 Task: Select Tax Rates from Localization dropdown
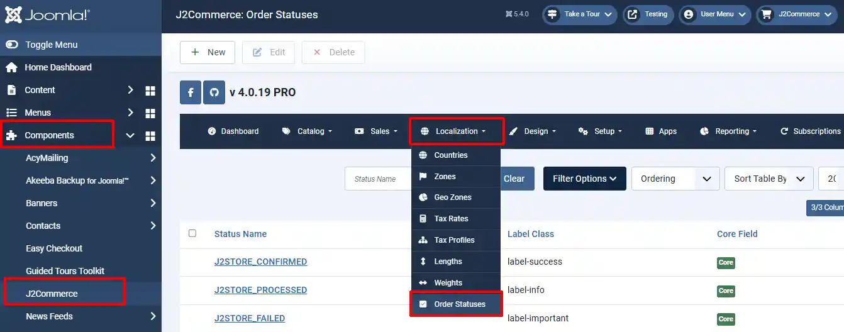coord(456,219)
